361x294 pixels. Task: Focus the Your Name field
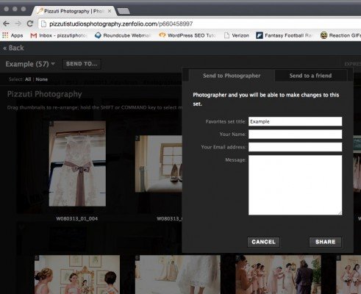click(x=295, y=135)
